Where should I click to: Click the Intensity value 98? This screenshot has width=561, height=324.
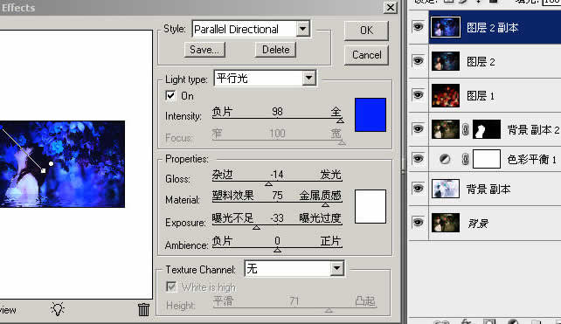(x=277, y=111)
